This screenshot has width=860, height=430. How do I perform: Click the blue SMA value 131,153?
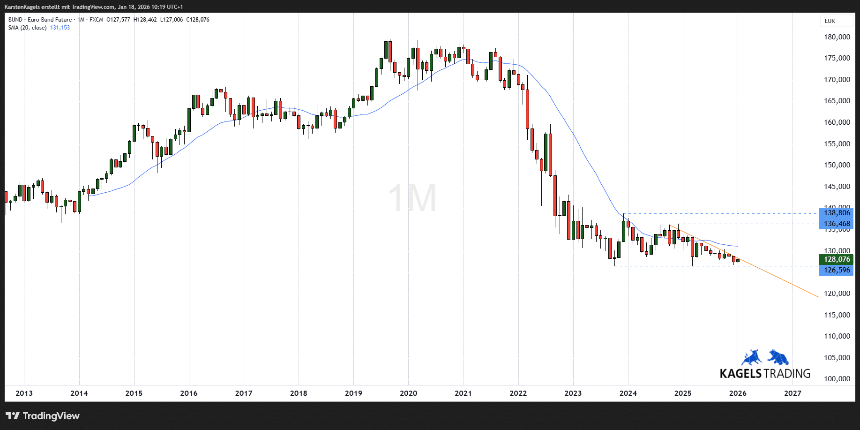(60, 28)
